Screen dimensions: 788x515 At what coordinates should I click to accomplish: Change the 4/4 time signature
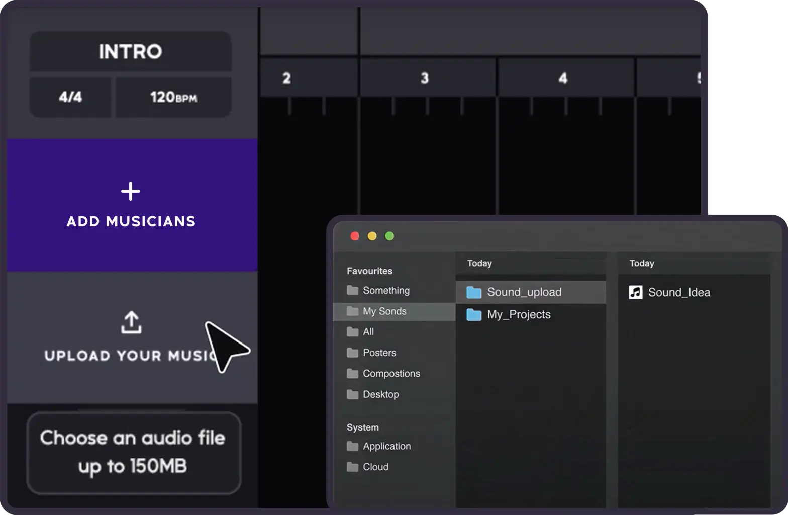point(70,97)
